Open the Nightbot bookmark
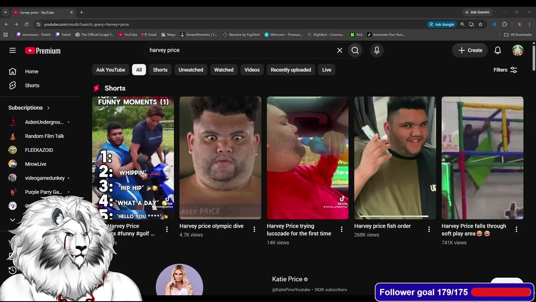 [326, 35]
